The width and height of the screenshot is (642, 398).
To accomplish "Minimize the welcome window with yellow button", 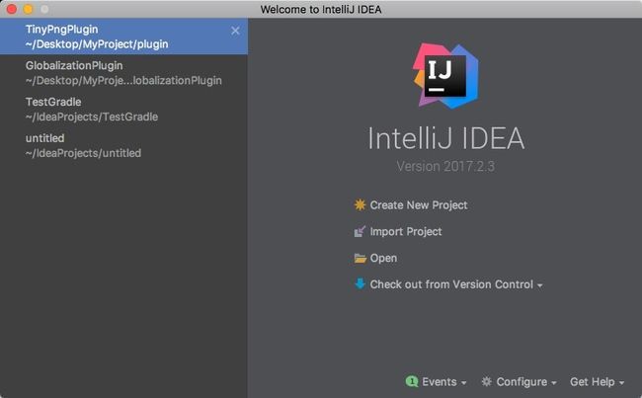I will coord(28,9).
